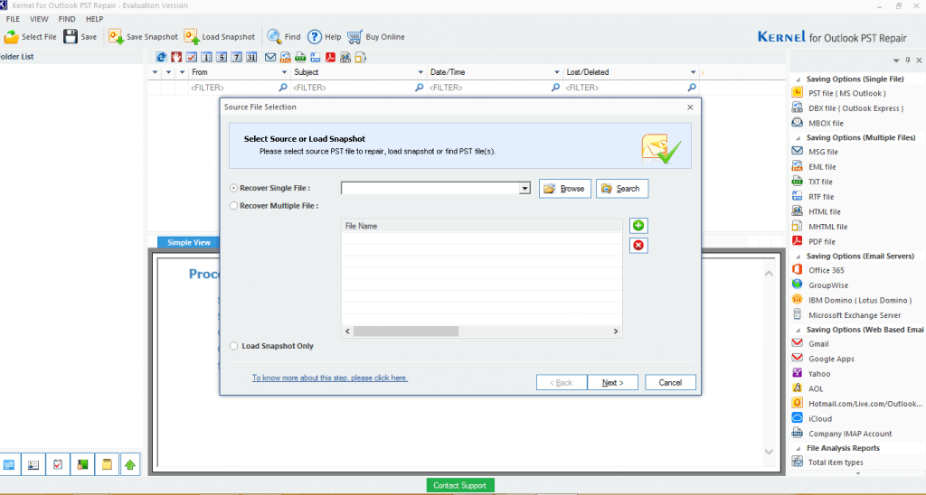This screenshot has height=495, width=926.
Task: Click the green TXT export icon in toolbar
Action: pos(300,57)
